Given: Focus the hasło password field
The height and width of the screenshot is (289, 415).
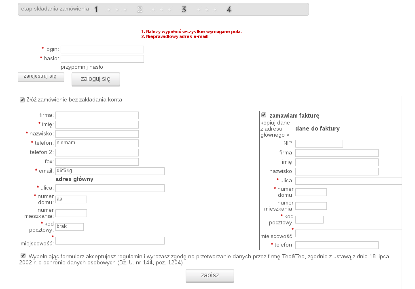Looking at the screenshot, I should pos(102,59).
